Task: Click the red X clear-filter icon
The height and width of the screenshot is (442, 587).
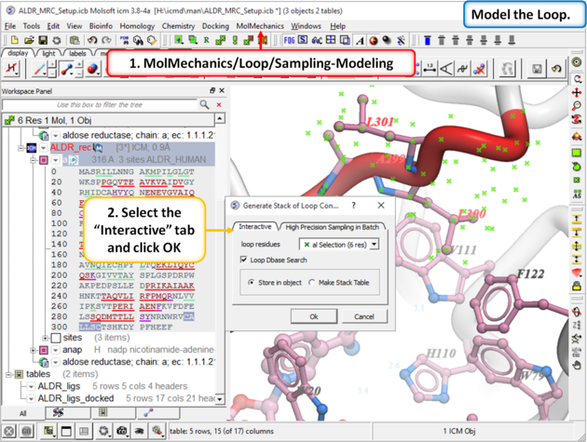Action: [219, 104]
